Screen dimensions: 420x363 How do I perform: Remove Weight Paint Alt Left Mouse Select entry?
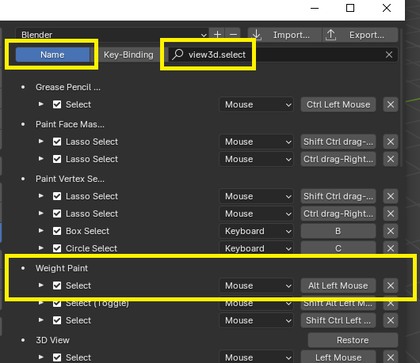coord(391,285)
